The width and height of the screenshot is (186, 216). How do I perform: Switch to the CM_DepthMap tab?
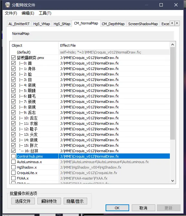click(x=113, y=24)
